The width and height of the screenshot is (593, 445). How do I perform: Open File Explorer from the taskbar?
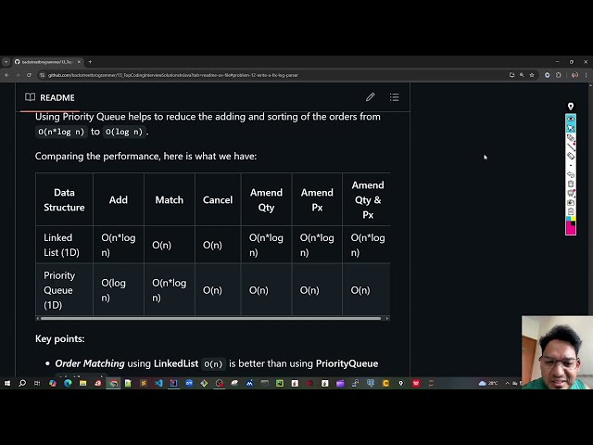(82, 383)
